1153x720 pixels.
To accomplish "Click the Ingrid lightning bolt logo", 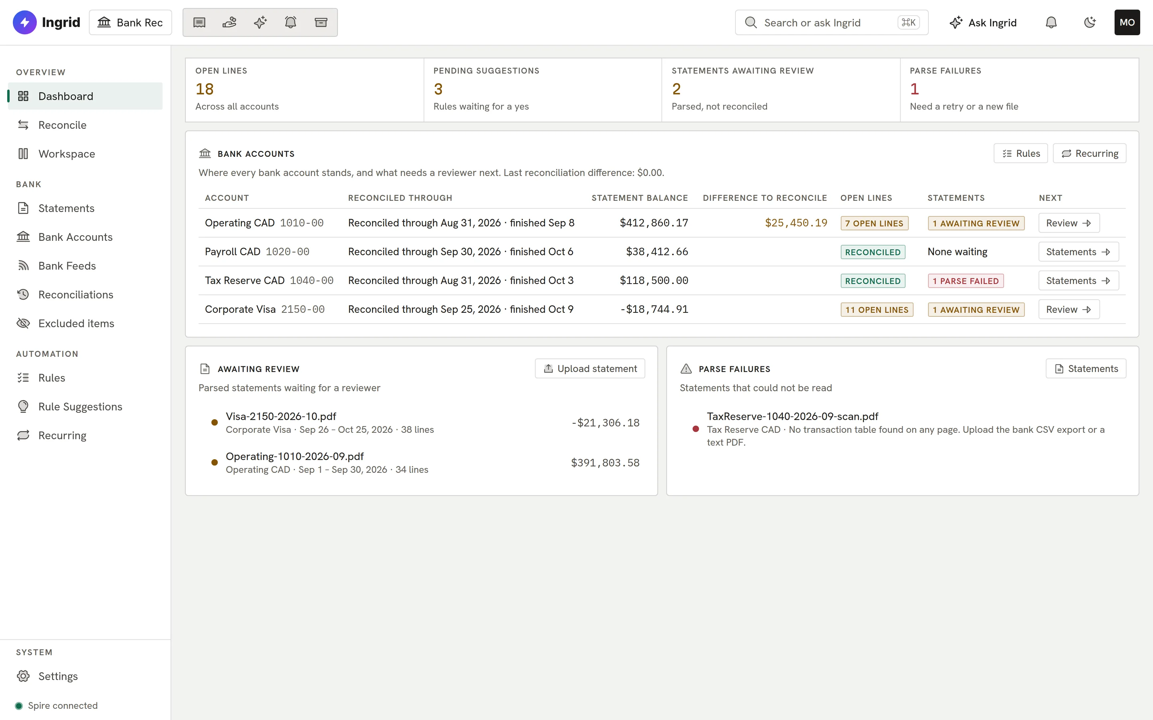I will tap(25, 22).
